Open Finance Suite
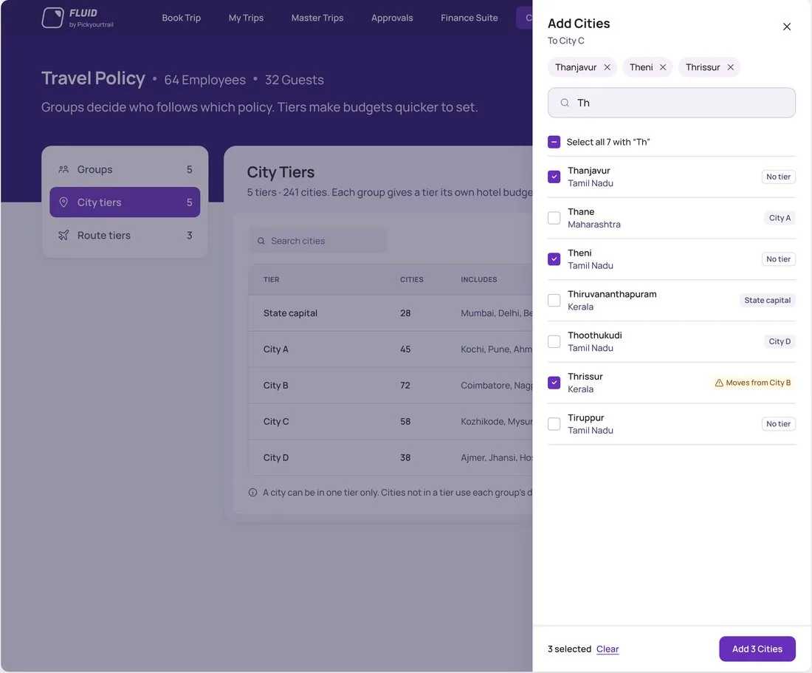812x673 pixels. tap(469, 18)
